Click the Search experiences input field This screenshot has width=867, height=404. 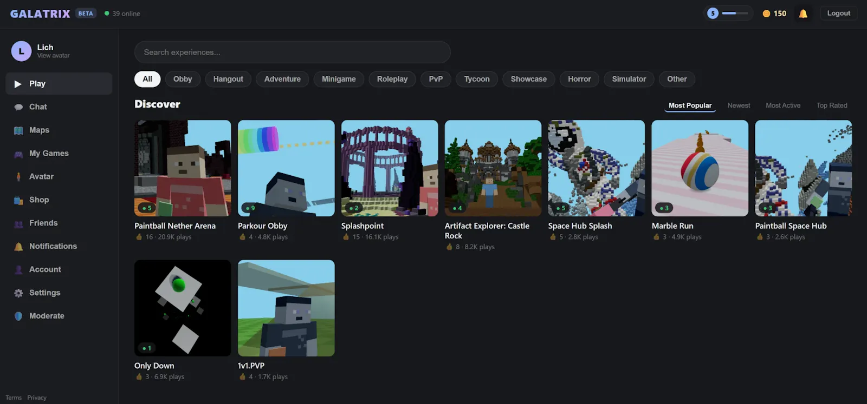tap(293, 52)
